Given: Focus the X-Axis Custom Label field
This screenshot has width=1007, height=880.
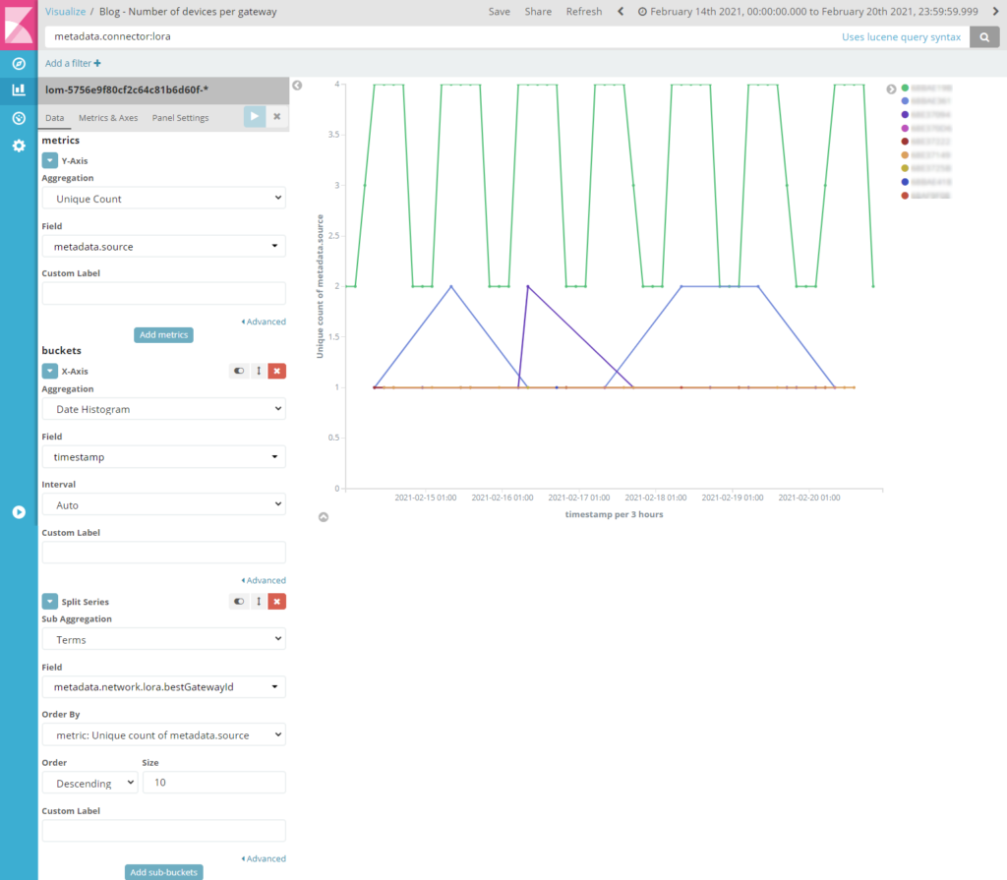Looking at the screenshot, I should [x=164, y=553].
